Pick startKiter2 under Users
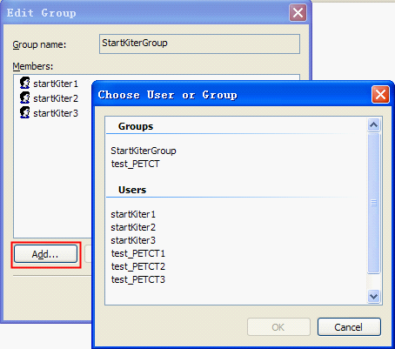Image resolution: width=395 pixels, height=349 pixels. [133, 227]
